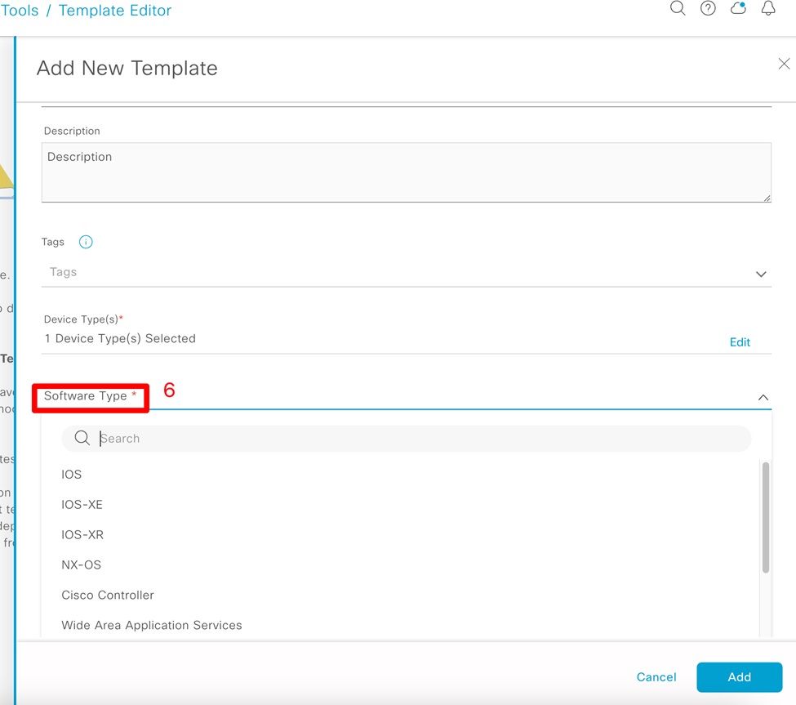Click the Add button
This screenshot has height=705, width=796.
(x=738, y=676)
